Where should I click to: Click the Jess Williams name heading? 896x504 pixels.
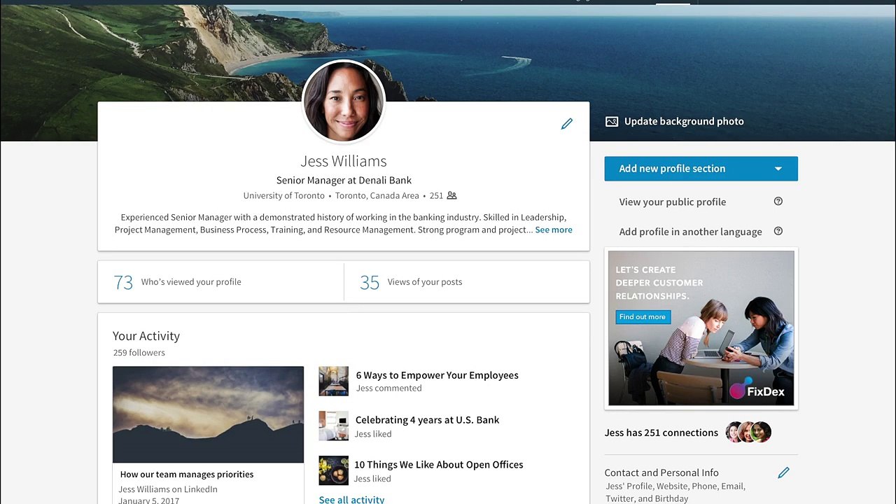(343, 161)
